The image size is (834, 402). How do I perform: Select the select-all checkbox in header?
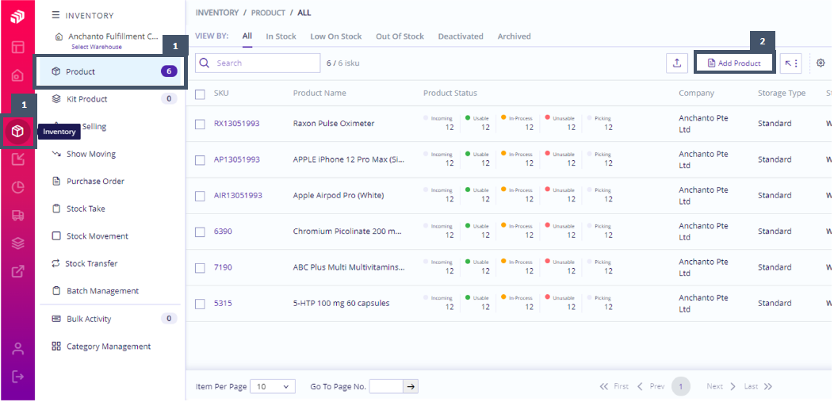(x=200, y=94)
